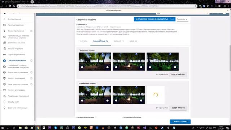This screenshot has width=231, height=130.
Task: Switch to the ПЛАНШЕТНЫЙ ПК tab
Action: 100,41
